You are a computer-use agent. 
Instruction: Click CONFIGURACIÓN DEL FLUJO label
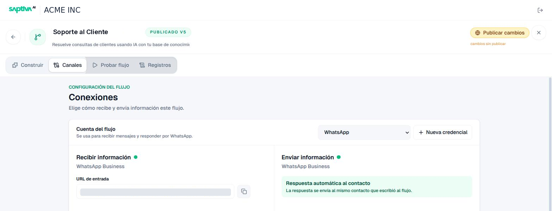pos(99,87)
